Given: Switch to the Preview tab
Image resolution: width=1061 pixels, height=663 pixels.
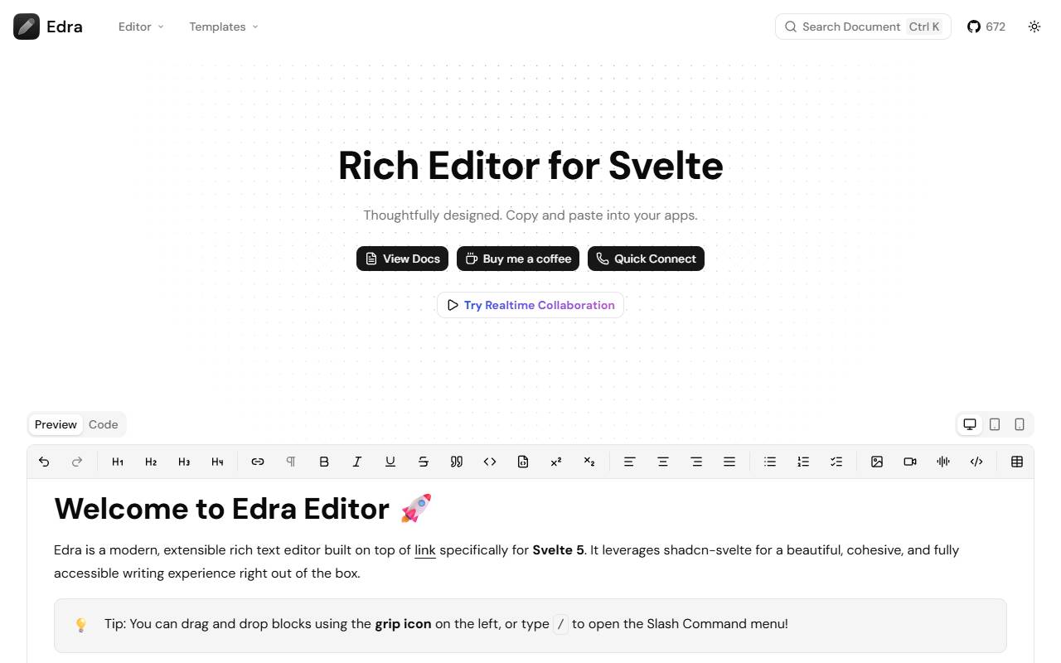Looking at the screenshot, I should click(56, 424).
